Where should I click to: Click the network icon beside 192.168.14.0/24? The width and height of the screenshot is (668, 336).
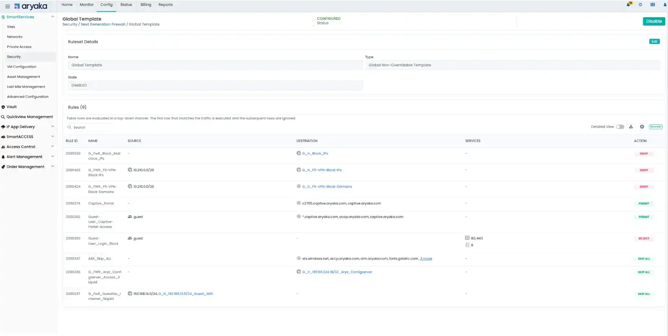pyautogui.click(x=130, y=293)
